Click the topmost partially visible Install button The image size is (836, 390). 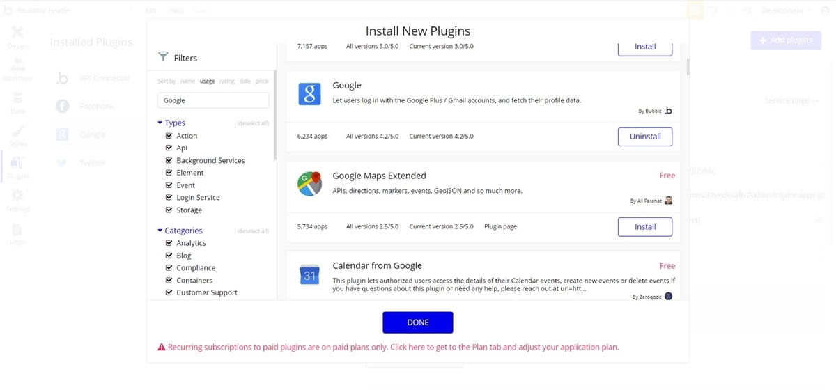coord(645,48)
